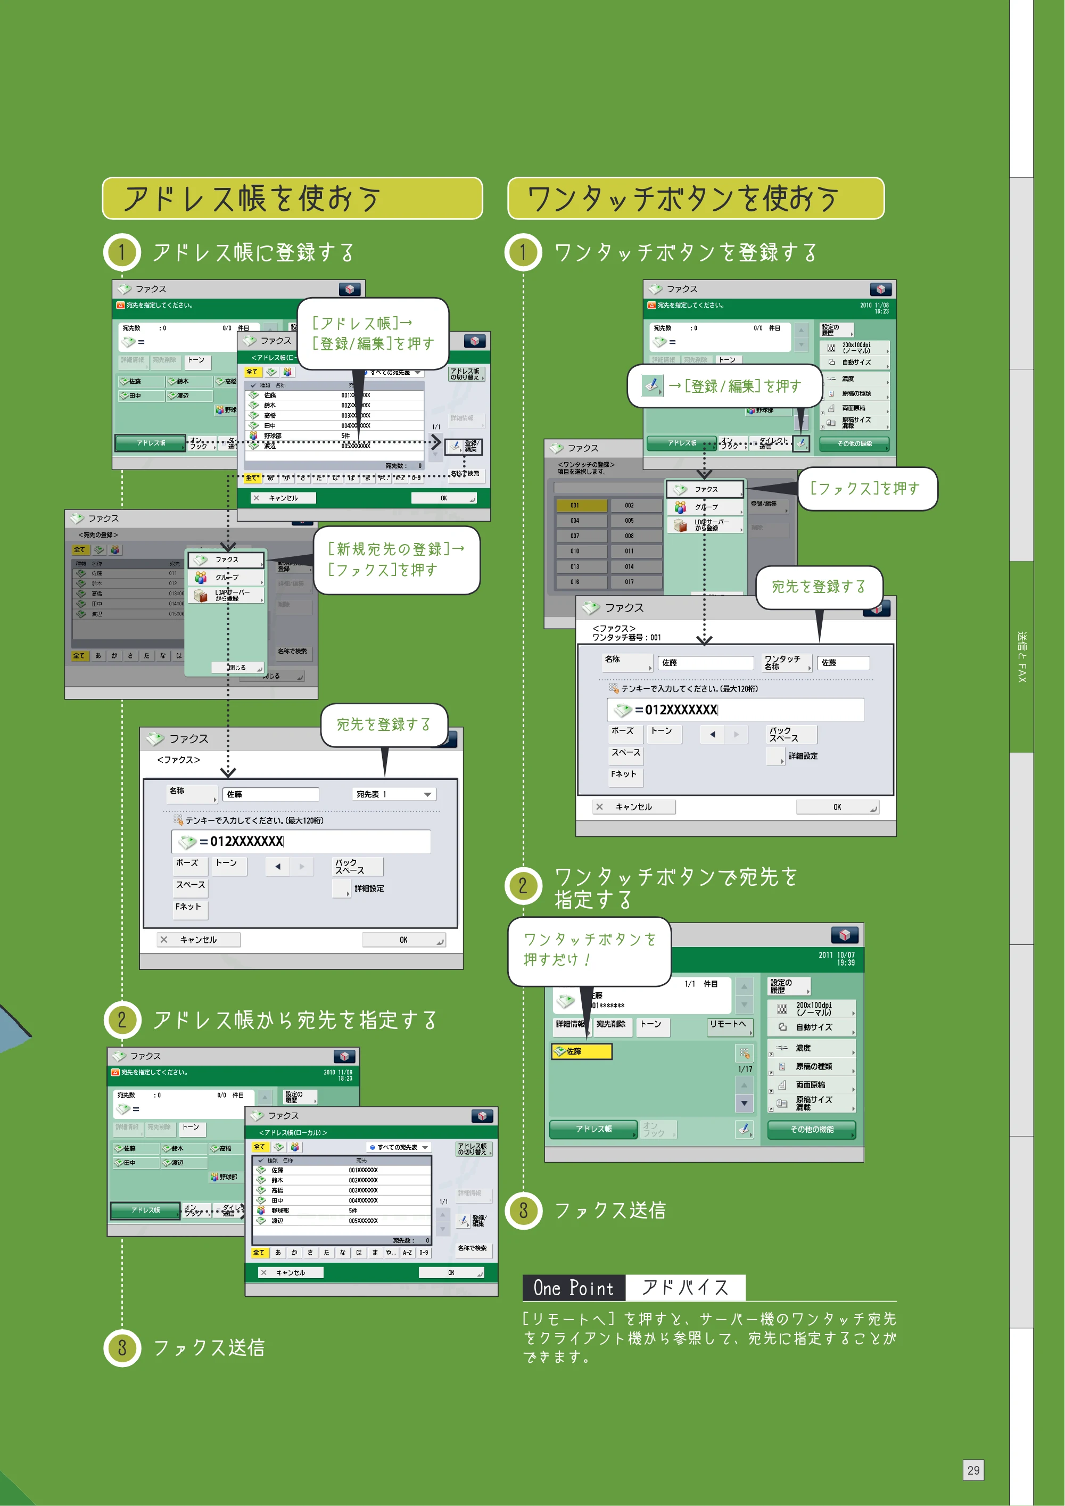
Task: Click fax filter icon beside 全て in the step 2 address book
Action: tap(279, 1147)
